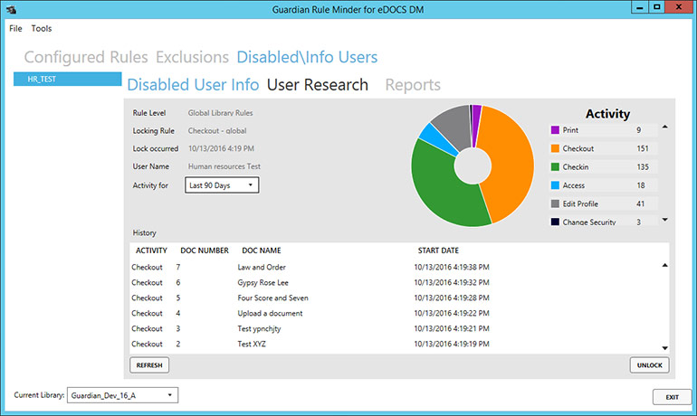The image size is (697, 416).
Task: Click the Checkin count '135' in legend
Action: [x=643, y=167]
